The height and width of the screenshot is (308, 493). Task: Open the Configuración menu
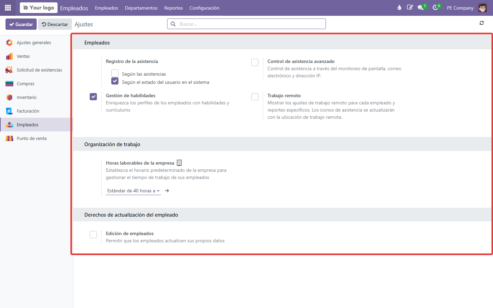coord(204,8)
